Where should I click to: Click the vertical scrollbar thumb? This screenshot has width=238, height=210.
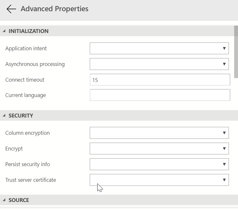pos(236,51)
